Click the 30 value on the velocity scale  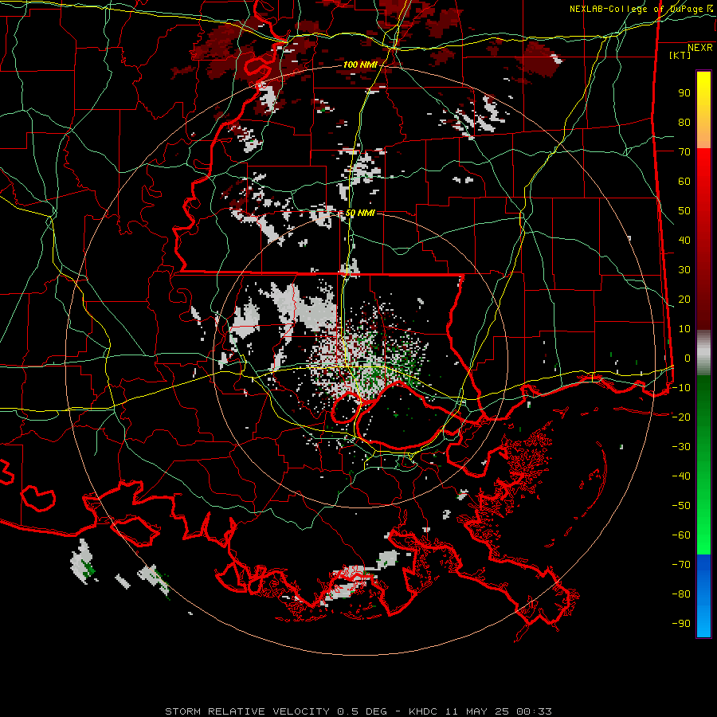click(684, 270)
